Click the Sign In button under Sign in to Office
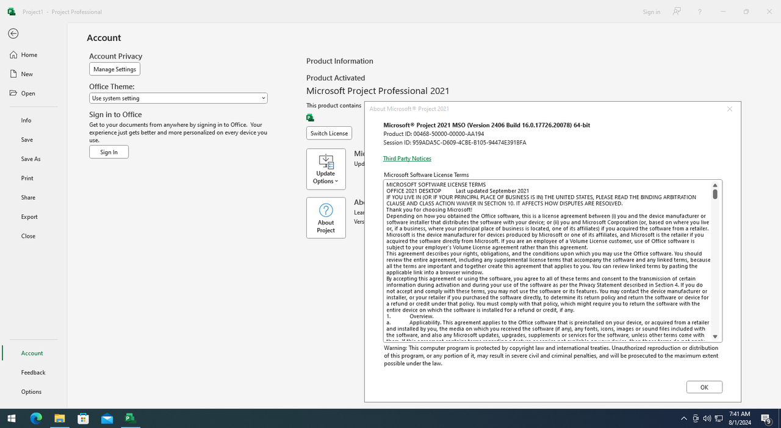 (x=109, y=152)
